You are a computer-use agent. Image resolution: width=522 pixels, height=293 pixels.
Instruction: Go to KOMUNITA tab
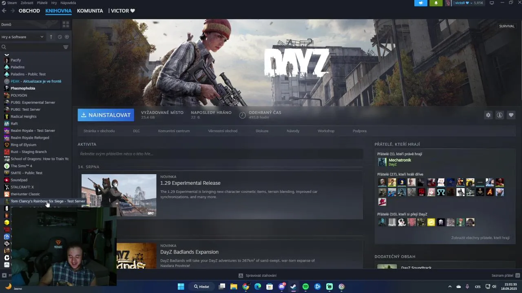click(x=90, y=11)
